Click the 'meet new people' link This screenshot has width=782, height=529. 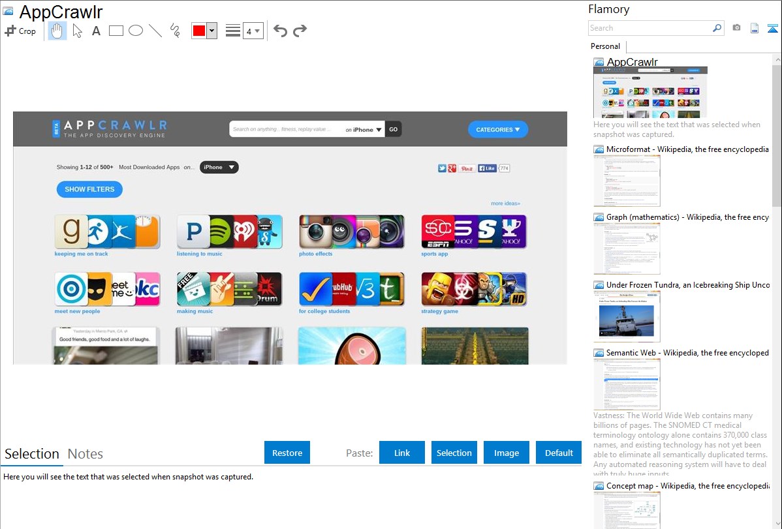(x=77, y=311)
